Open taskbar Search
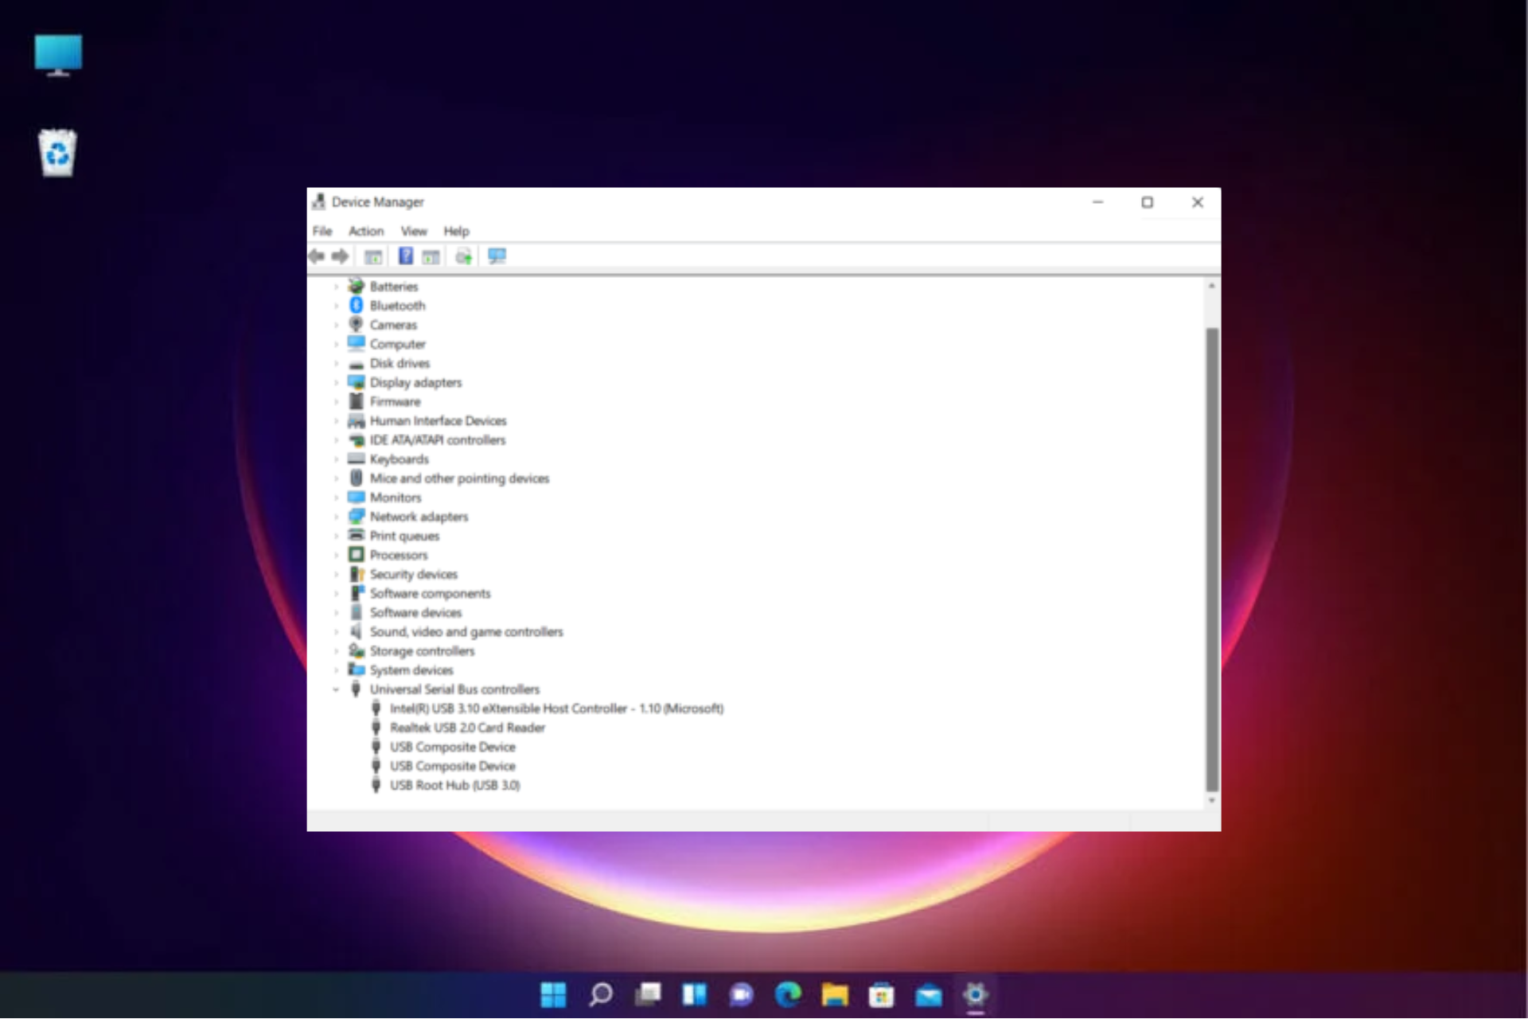 (601, 994)
